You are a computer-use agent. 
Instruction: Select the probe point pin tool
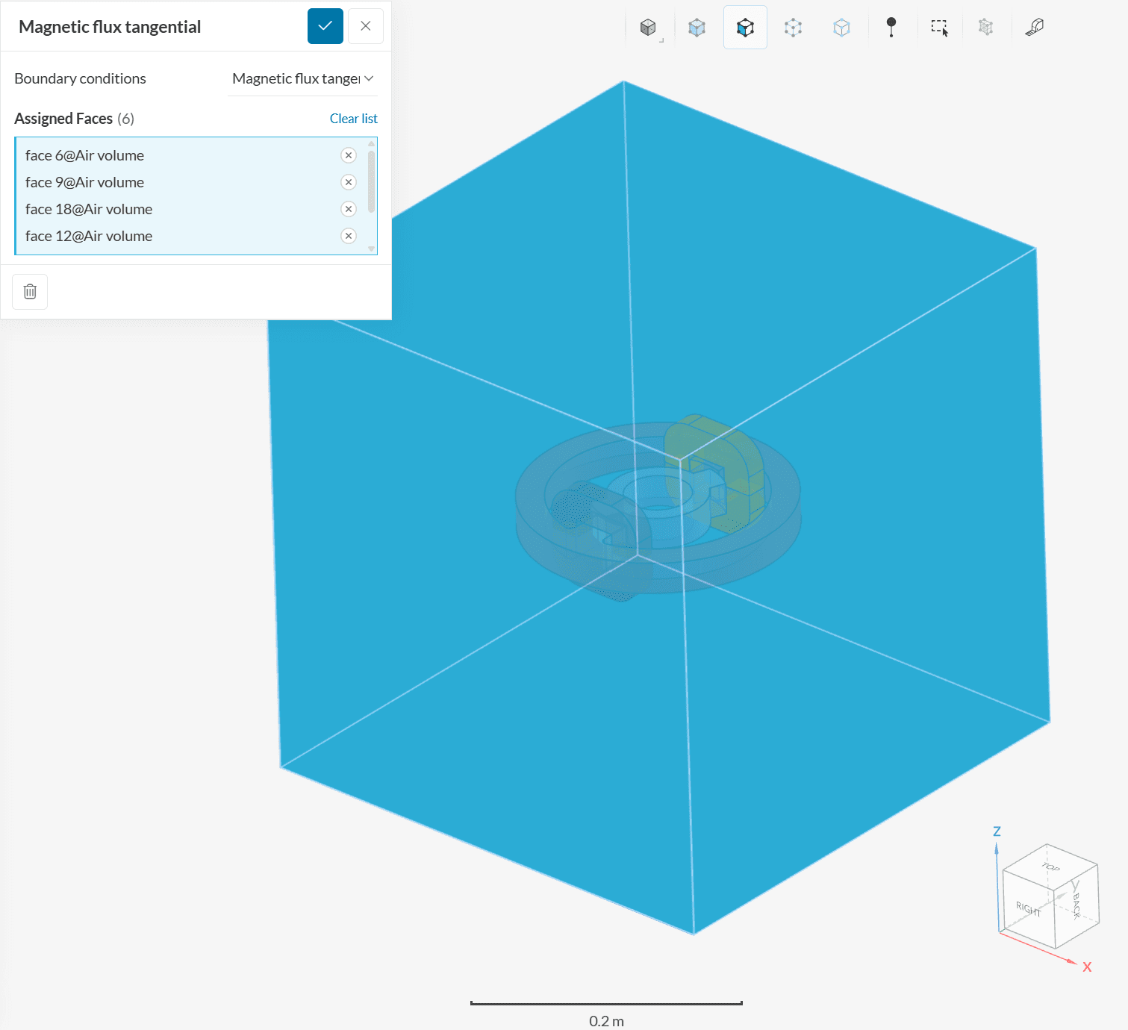click(x=891, y=28)
